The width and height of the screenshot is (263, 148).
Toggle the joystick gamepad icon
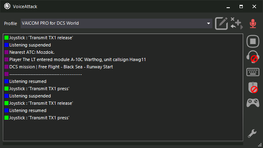click(253, 103)
